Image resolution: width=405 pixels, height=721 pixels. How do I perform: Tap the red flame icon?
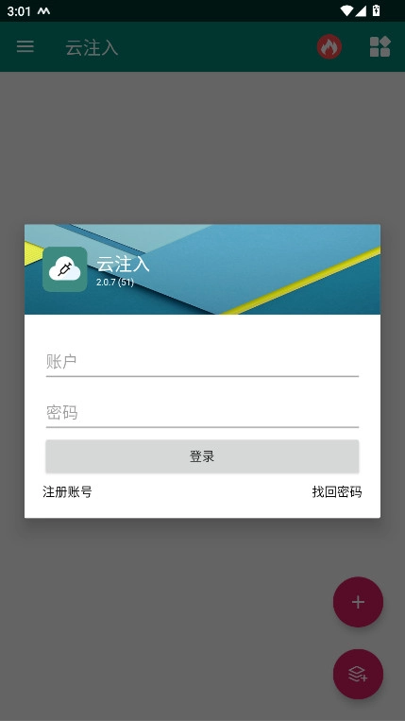(329, 46)
